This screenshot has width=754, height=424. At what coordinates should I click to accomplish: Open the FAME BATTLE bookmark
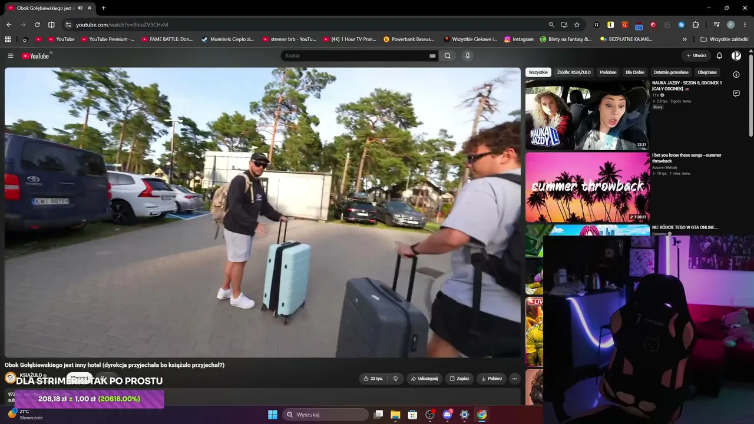tap(167, 39)
